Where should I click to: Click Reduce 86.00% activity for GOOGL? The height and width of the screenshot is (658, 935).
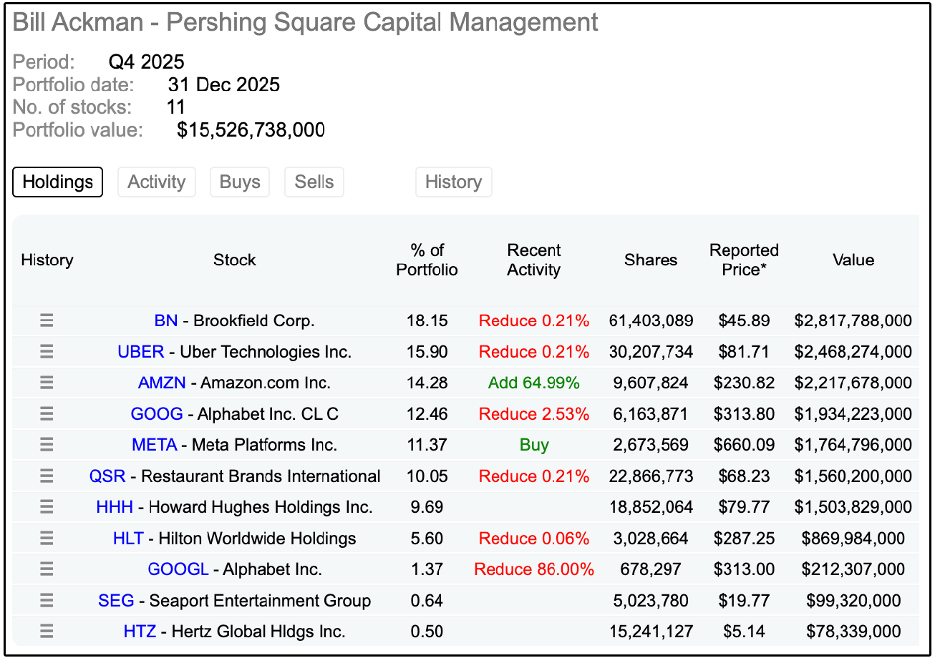pyautogui.click(x=534, y=569)
